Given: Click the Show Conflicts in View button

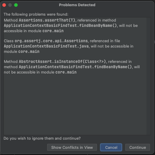Looking at the screenshot, I should pyautogui.click(x=72, y=147).
